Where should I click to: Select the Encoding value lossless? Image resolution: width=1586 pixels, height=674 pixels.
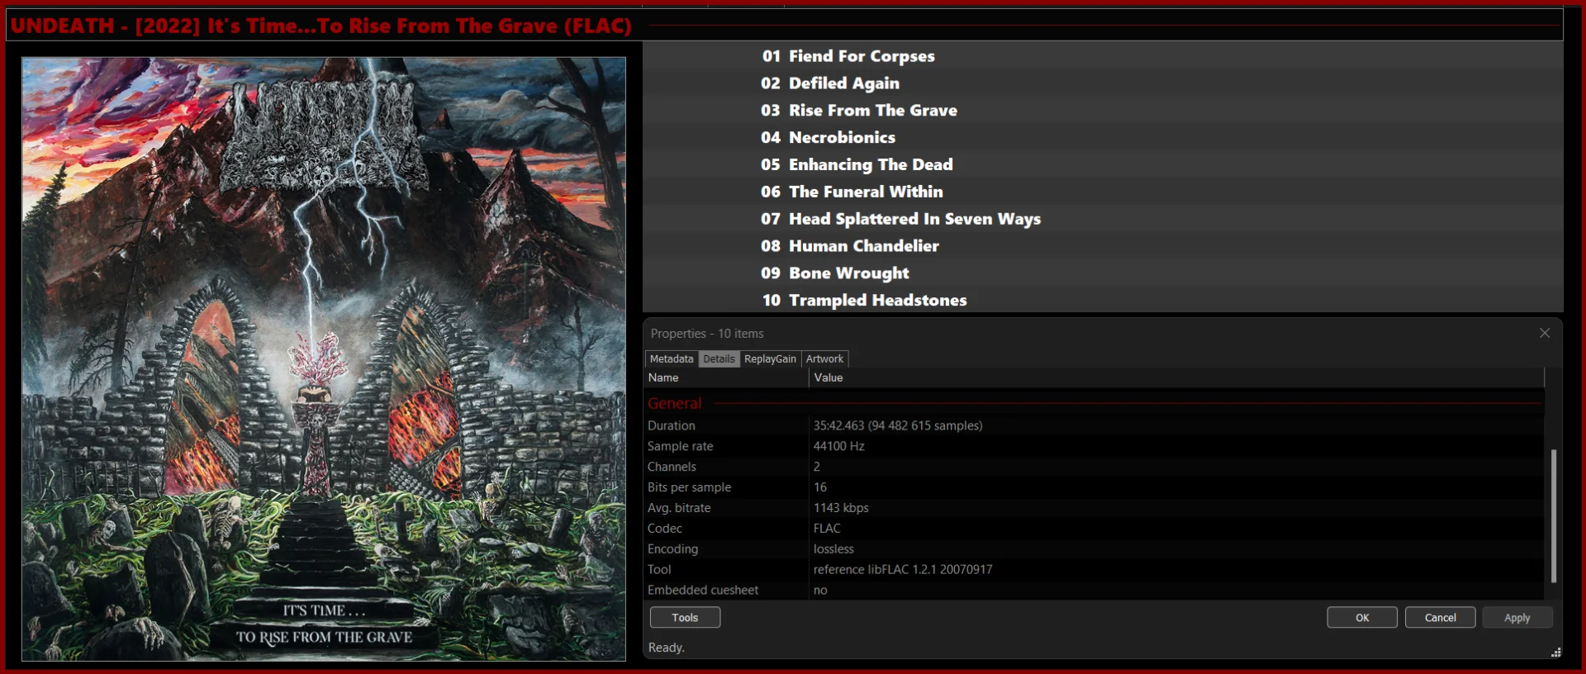pyautogui.click(x=833, y=549)
